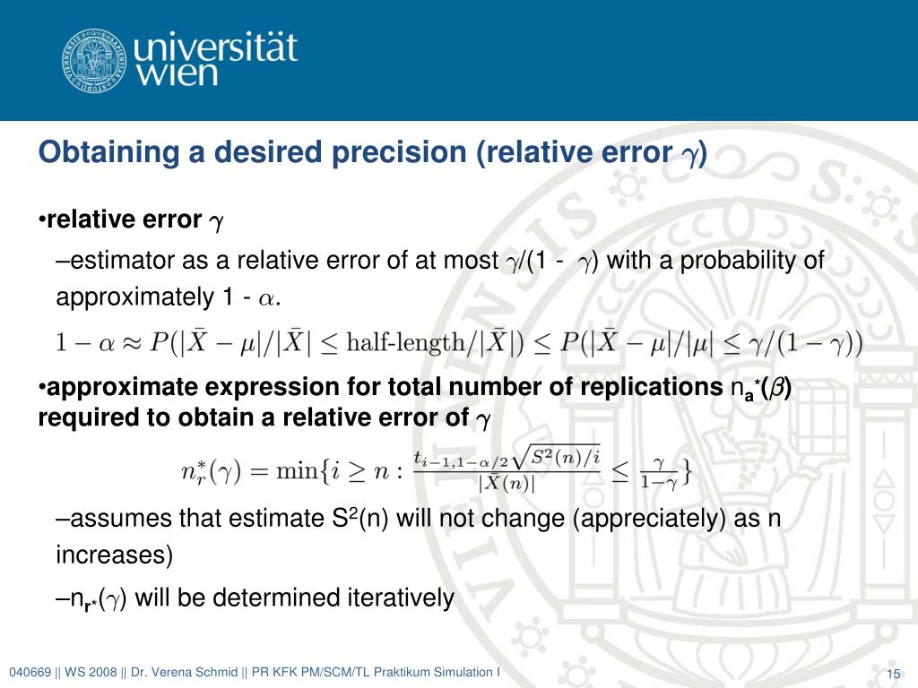Screen dimensions: 918x688
Task: Click the line "assumes that estimate S²(n) will not change"
Action: 419,519
